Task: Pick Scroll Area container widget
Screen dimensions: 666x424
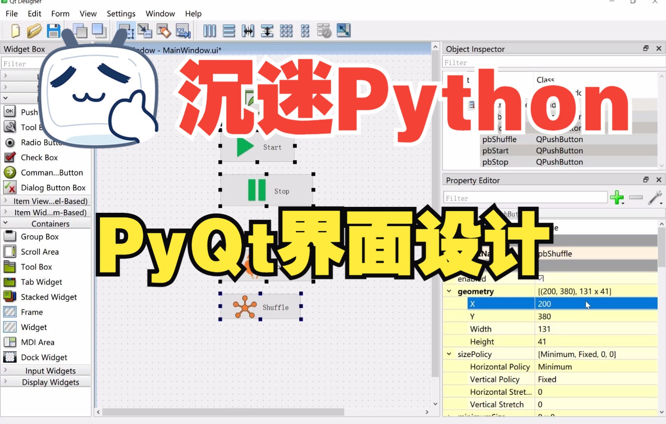Action: click(x=39, y=251)
